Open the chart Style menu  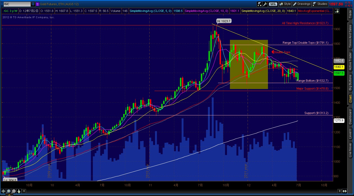(x=285, y=4)
